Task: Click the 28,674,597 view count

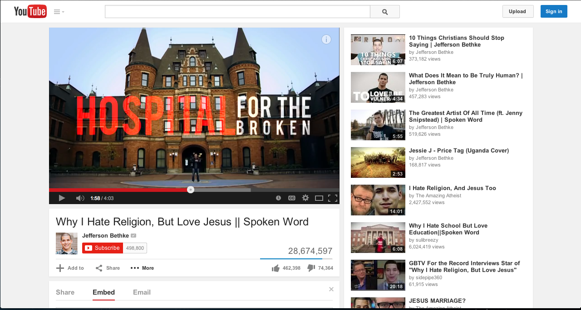Action: pos(310,251)
